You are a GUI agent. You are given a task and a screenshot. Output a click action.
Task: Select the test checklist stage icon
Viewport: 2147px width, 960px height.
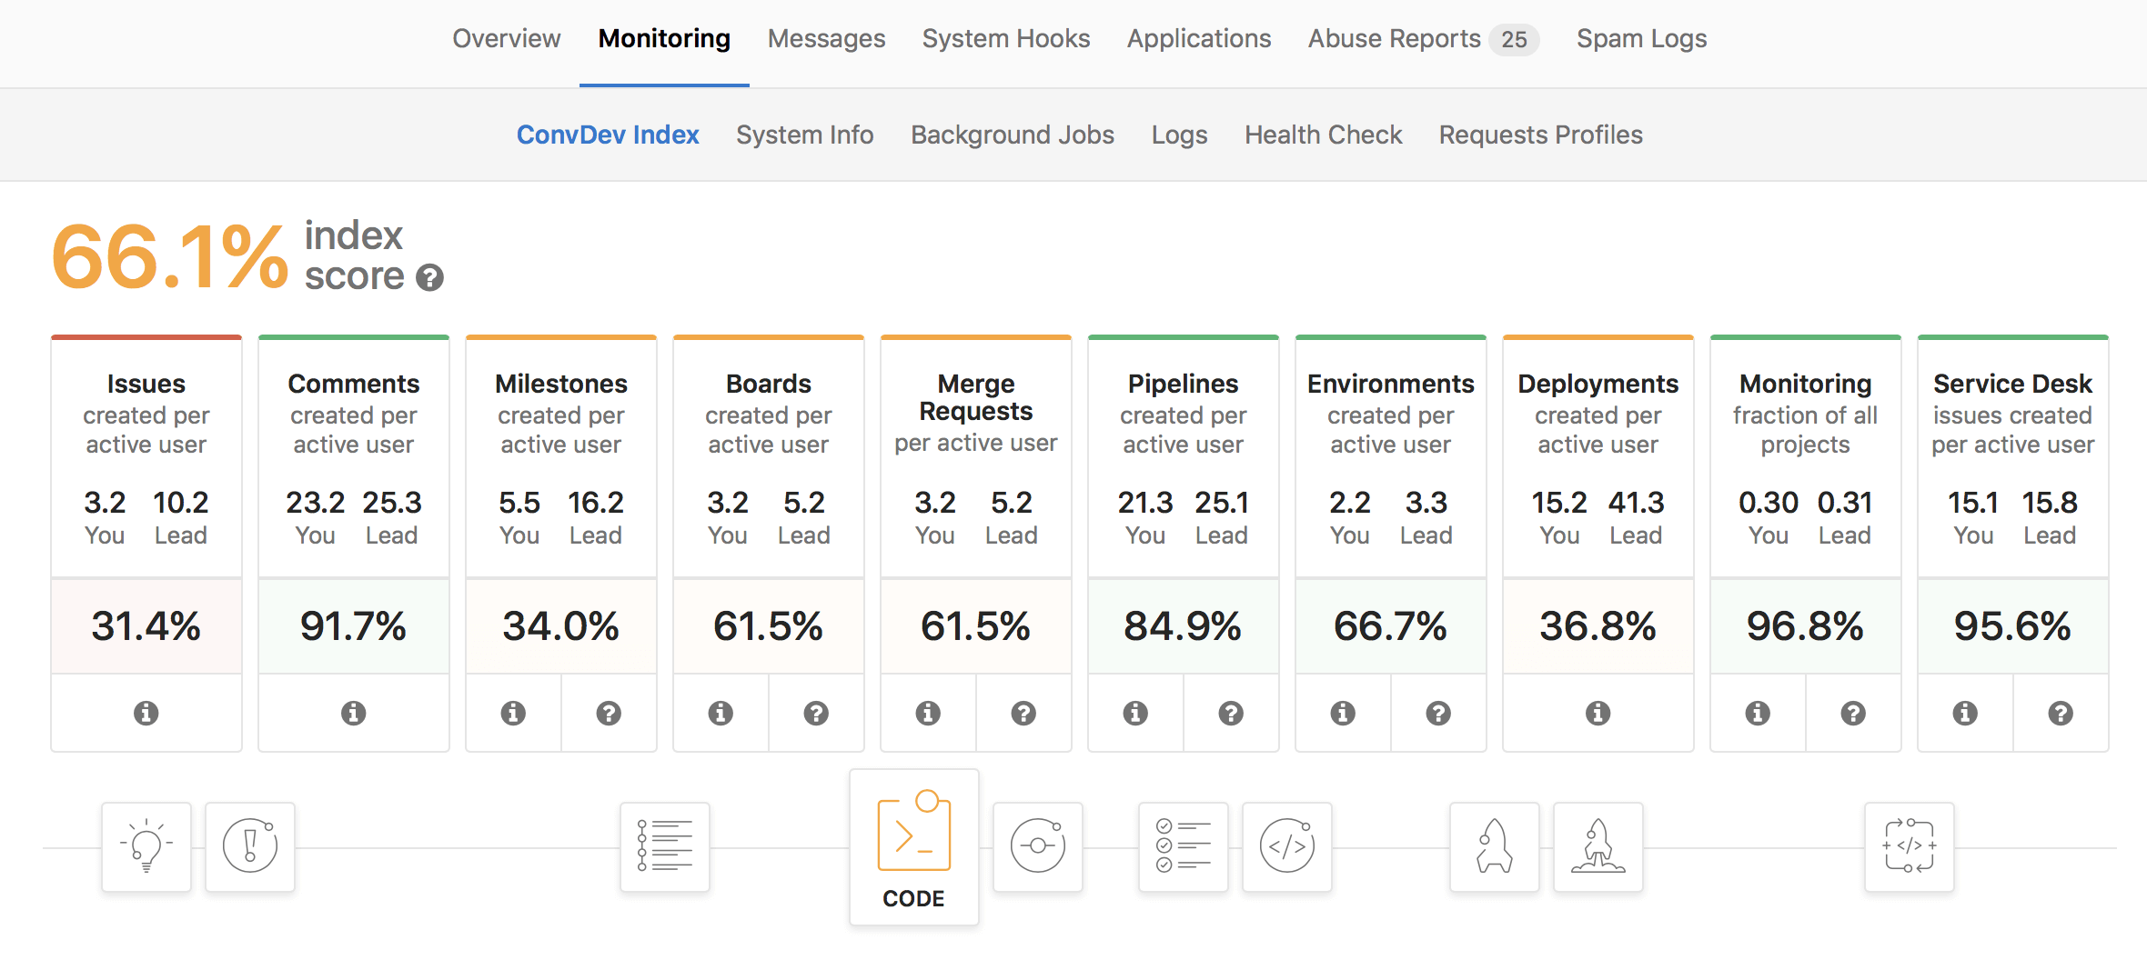(1183, 846)
